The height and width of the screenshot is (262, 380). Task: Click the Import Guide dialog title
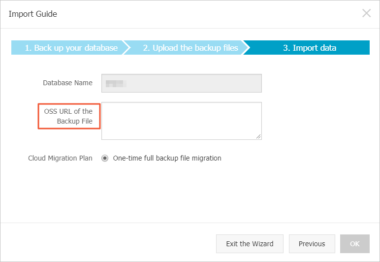pyautogui.click(x=33, y=14)
